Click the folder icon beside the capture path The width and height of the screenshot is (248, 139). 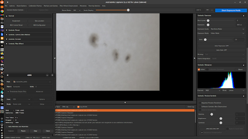click(14, 81)
